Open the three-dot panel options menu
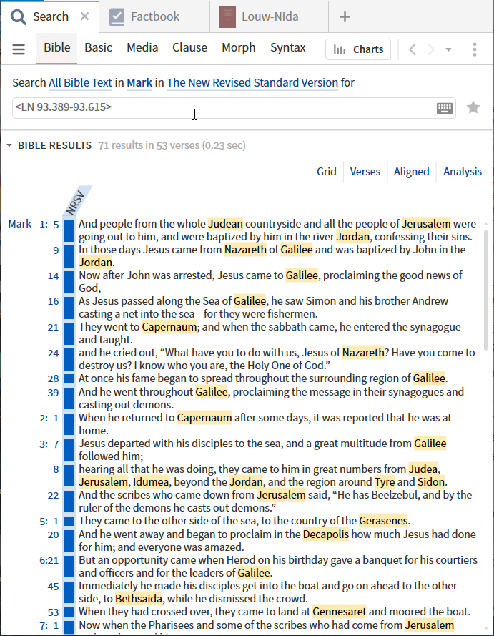This screenshot has width=494, height=636. (475, 49)
